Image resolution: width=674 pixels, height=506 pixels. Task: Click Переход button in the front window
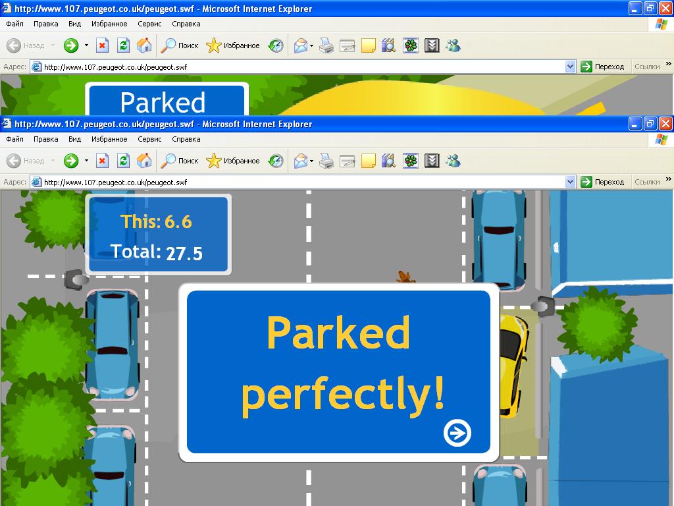tap(603, 182)
